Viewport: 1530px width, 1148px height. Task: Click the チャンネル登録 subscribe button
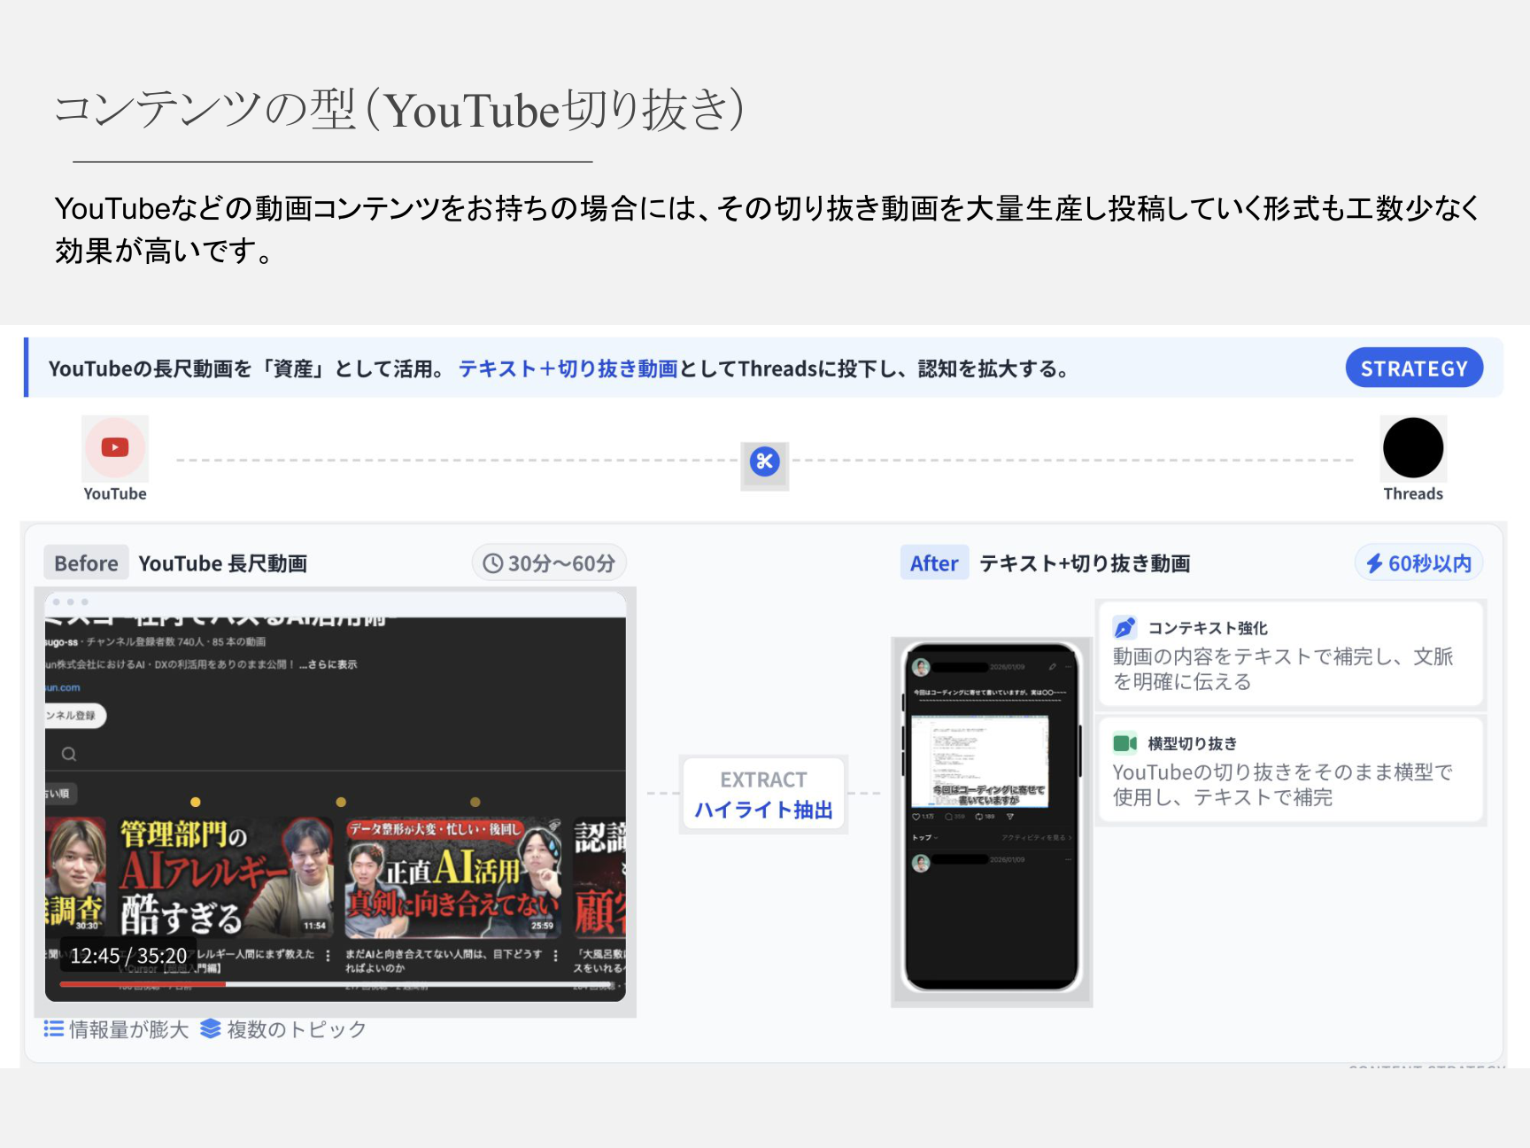pos(75,716)
